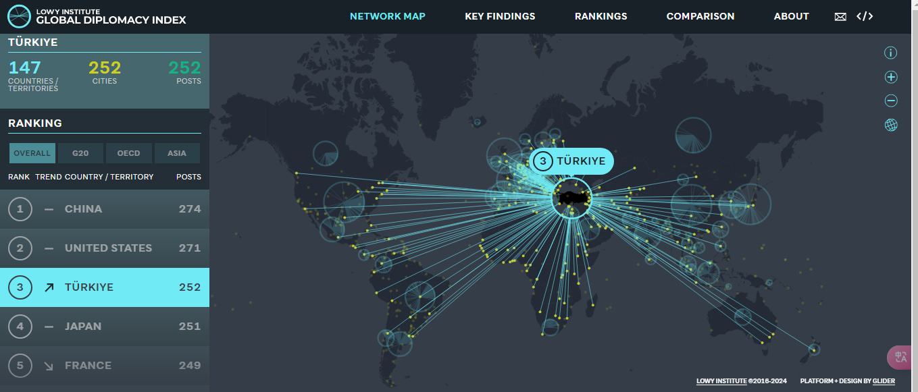Zoom out with the minus icon
The width and height of the screenshot is (918, 392).
coord(891,101)
